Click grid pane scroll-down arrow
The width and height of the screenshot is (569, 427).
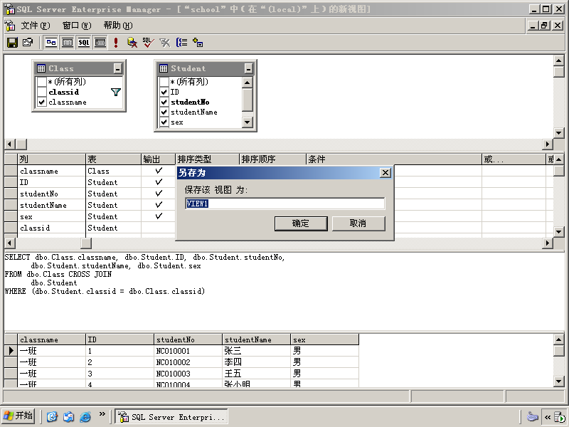558,232
